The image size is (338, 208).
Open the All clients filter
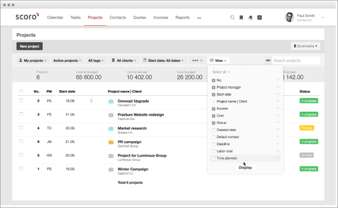click(124, 61)
